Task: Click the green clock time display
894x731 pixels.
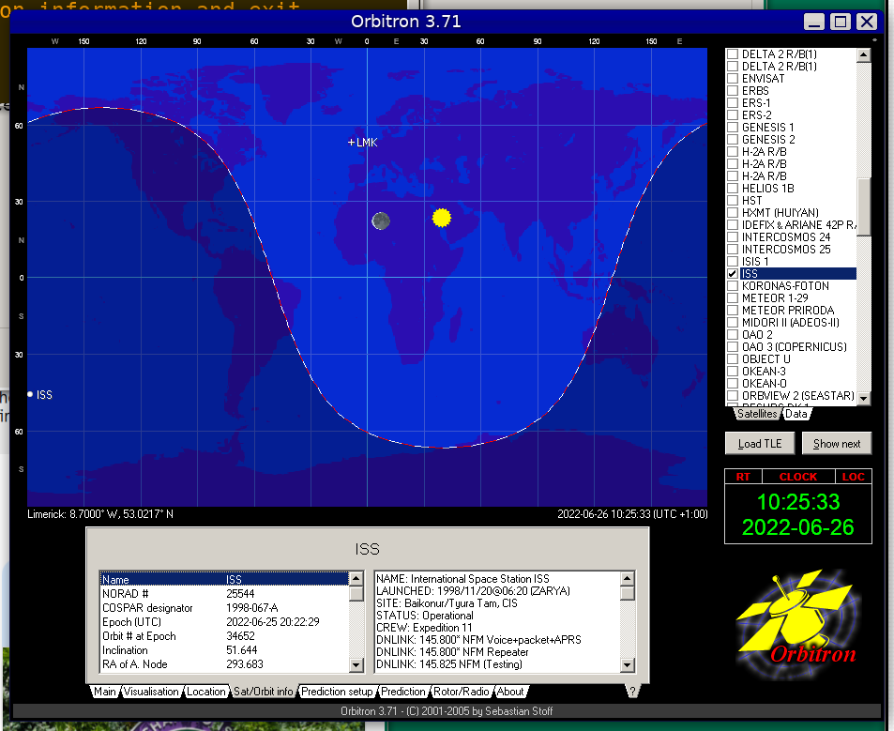Action: (798, 502)
